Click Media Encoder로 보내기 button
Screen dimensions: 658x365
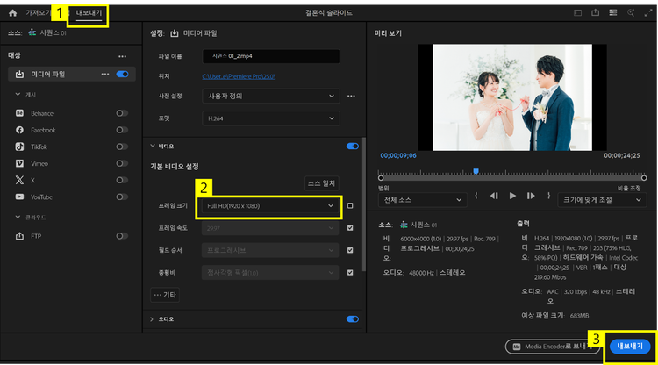pos(553,347)
